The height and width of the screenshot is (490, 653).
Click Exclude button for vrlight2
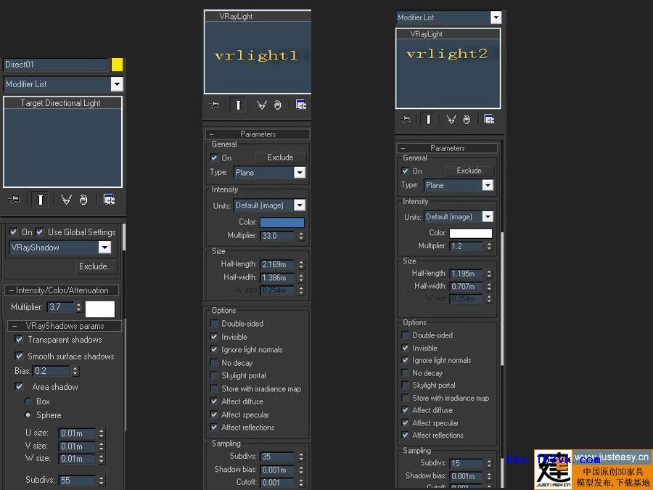469,171
